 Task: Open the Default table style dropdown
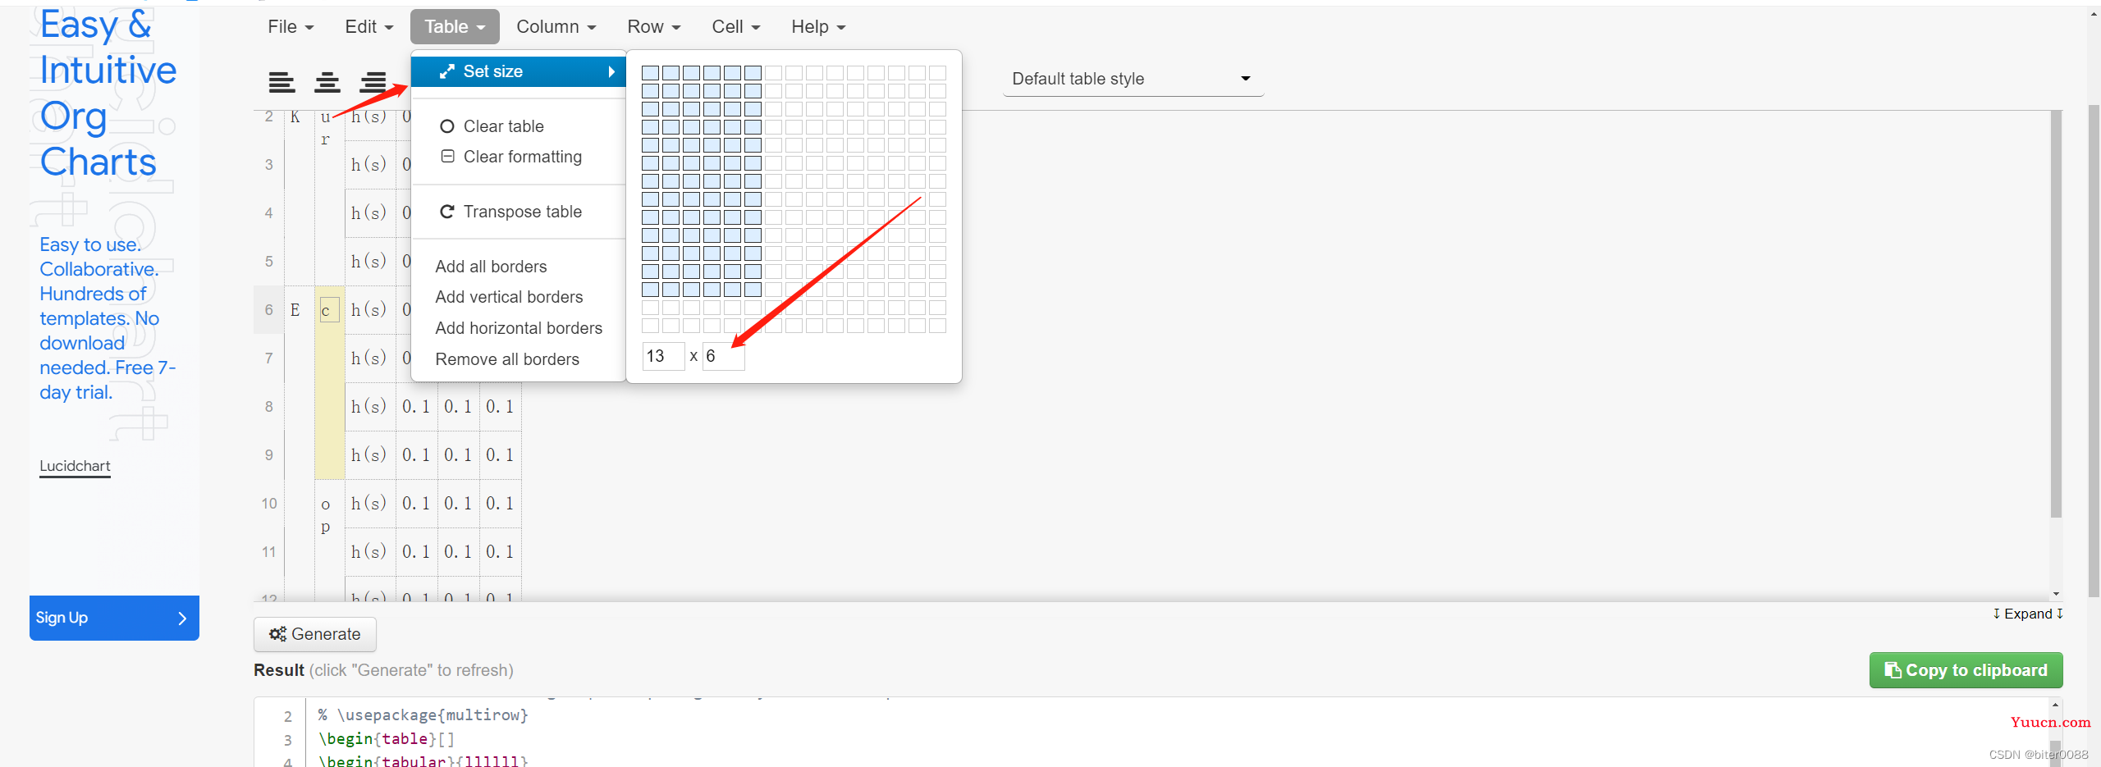pyautogui.click(x=1132, y=79)
